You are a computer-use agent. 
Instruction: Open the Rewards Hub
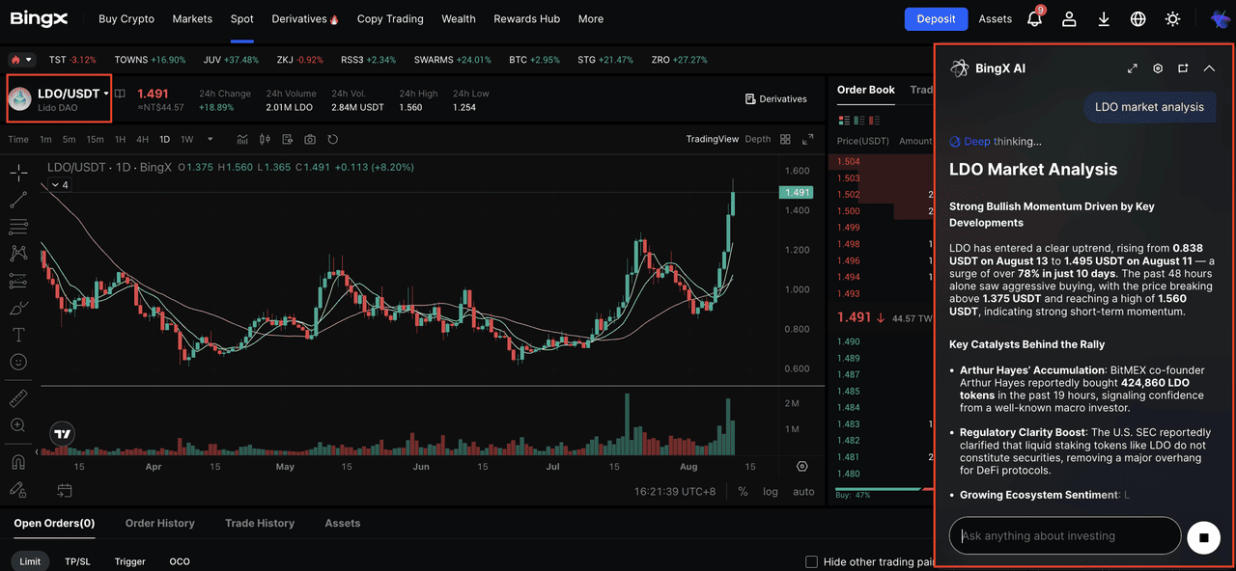(526, 18)
